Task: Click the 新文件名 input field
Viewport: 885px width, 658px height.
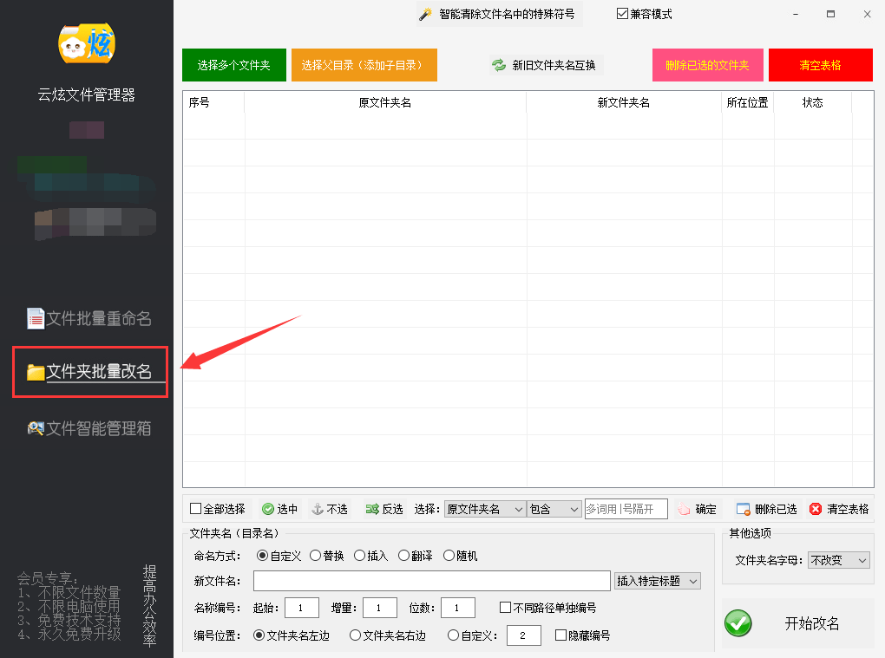Action: (x=429, y=581)
